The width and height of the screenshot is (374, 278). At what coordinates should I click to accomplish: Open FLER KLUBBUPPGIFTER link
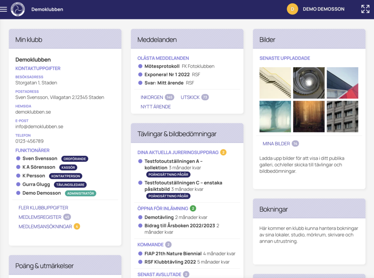tap(43, 208)
